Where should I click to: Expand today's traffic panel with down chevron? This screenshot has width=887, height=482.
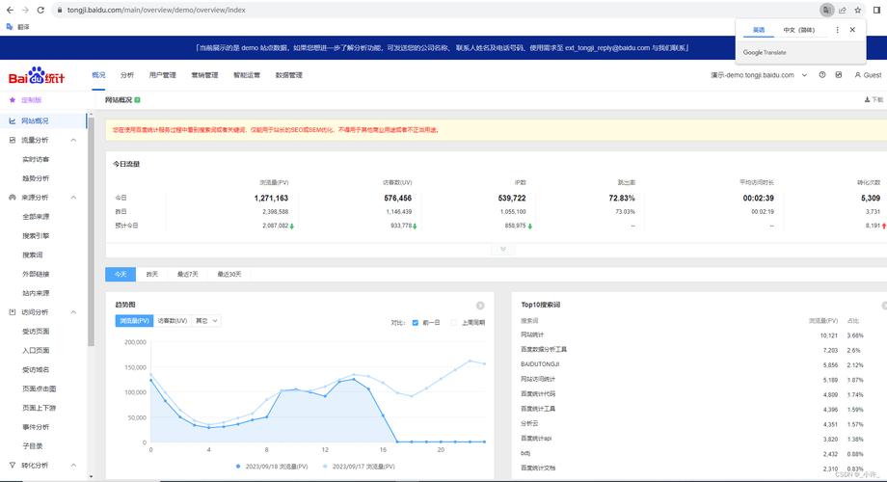[503, 249]
